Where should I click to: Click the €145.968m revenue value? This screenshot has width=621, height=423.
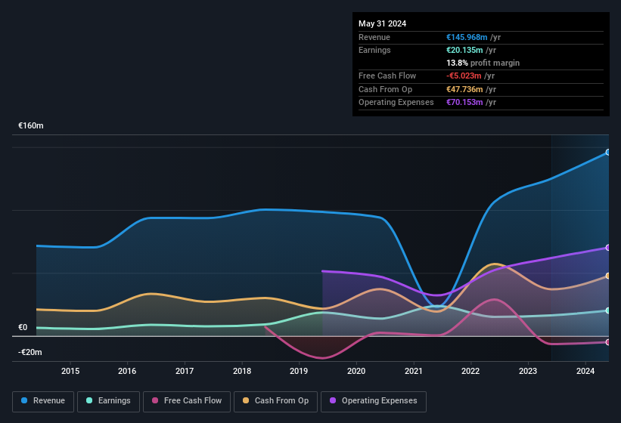pos(467,37)
